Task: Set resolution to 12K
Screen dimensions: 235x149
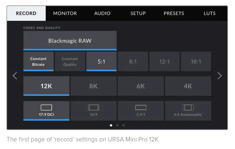Action: point(46,86)
